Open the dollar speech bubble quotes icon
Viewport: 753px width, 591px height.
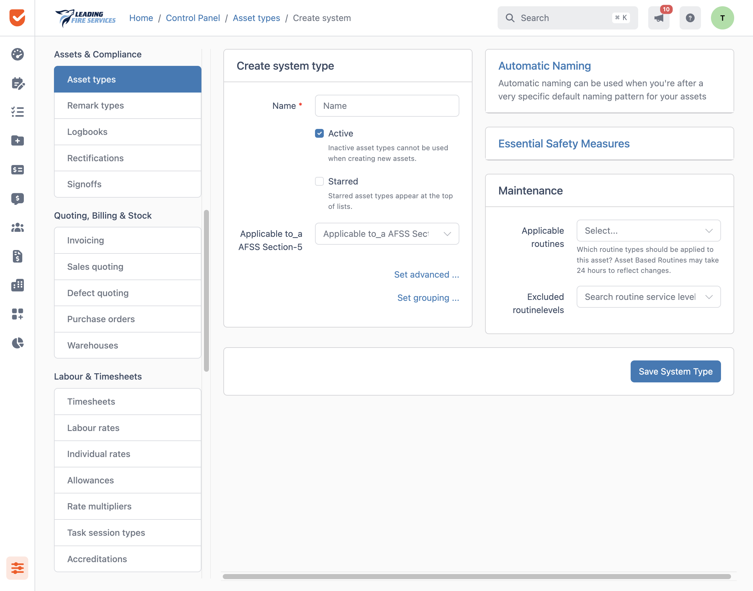click(17, 199)
